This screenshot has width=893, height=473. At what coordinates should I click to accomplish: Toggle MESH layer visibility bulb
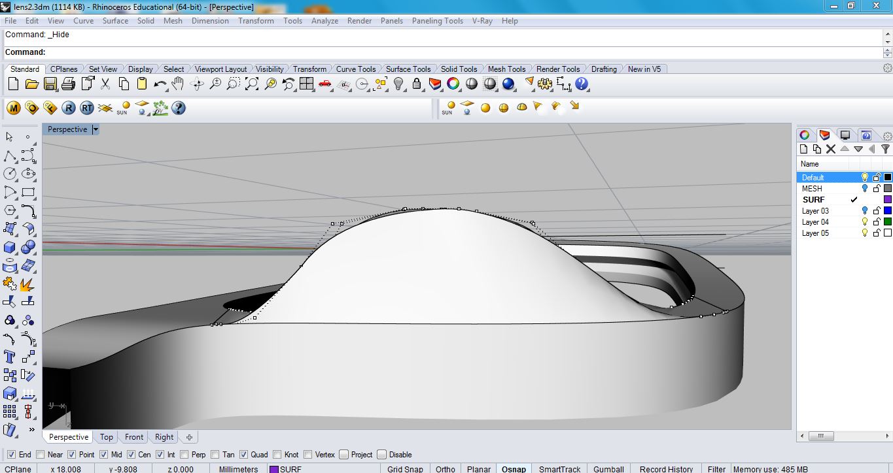click(x=864, y=188)
